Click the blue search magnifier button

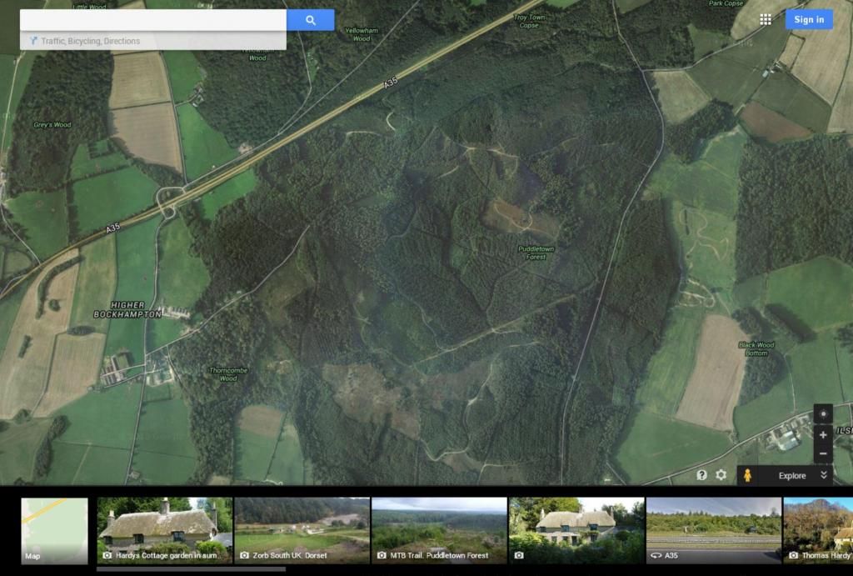pos(310,20)
